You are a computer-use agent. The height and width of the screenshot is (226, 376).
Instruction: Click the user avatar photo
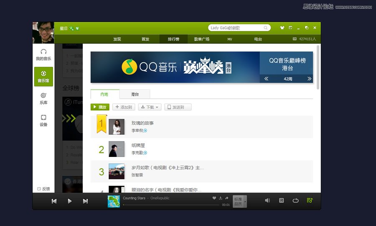(43, 33)
